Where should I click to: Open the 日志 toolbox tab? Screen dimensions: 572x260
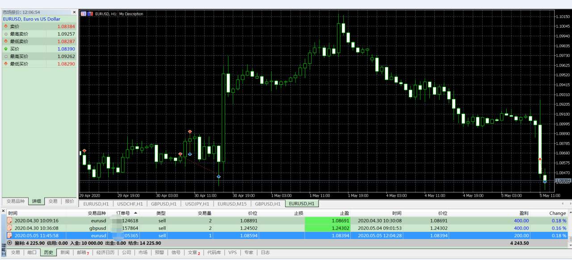pyautogui.click(x=265, y=252)
